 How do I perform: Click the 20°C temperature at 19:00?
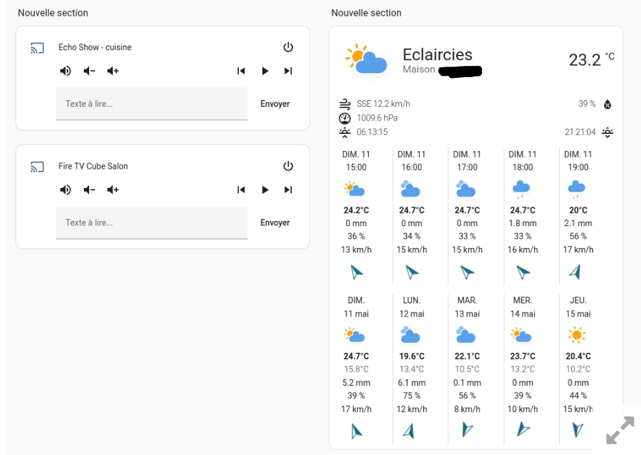click(578, 210)
